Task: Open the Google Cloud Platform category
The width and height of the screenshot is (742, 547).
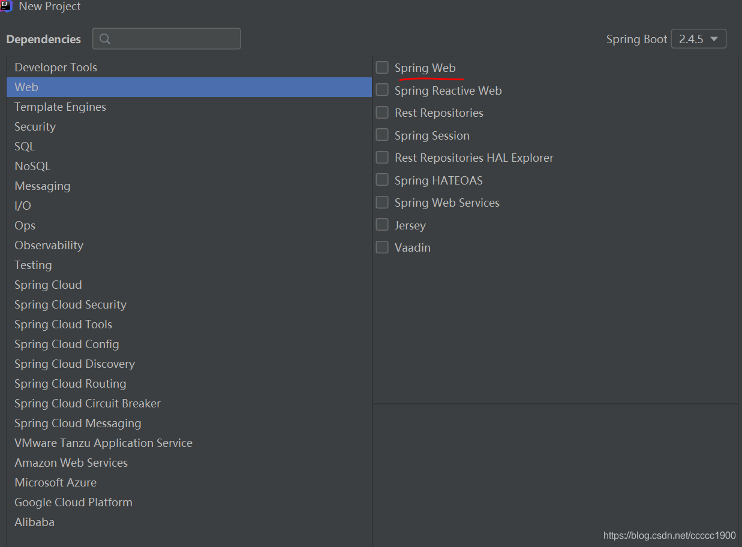Action: tap(189, 502)
